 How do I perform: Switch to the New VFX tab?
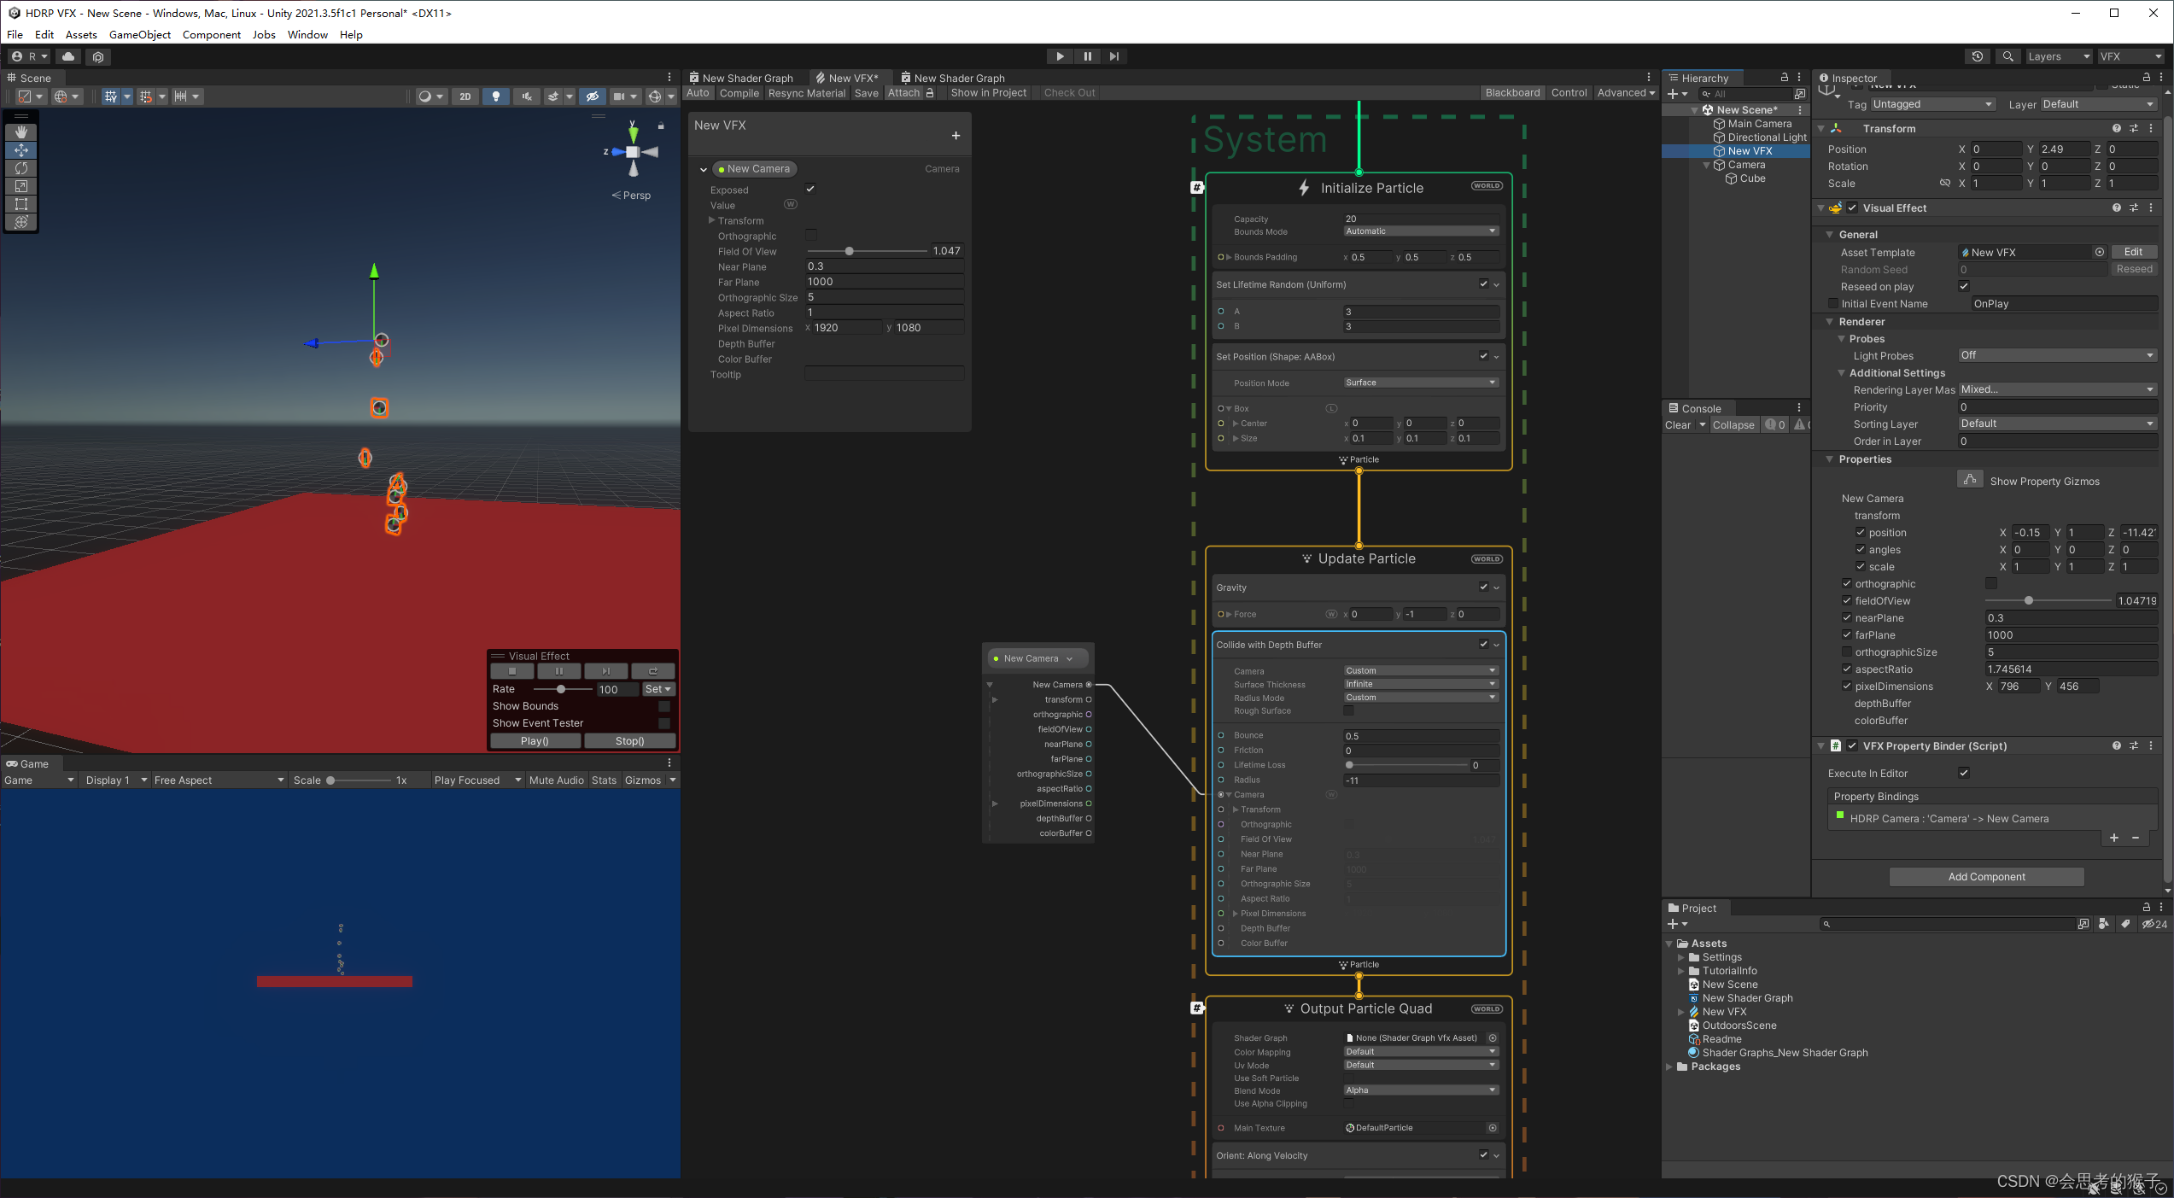coord(850,77)
